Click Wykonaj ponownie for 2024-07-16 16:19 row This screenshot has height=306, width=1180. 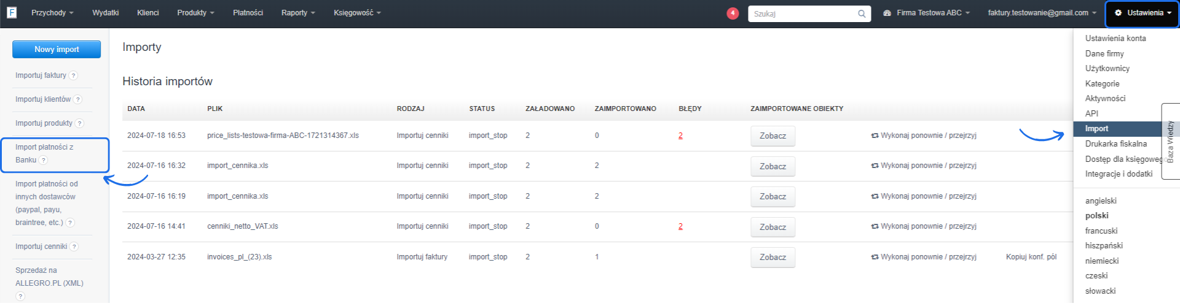[x=924, y=196]
